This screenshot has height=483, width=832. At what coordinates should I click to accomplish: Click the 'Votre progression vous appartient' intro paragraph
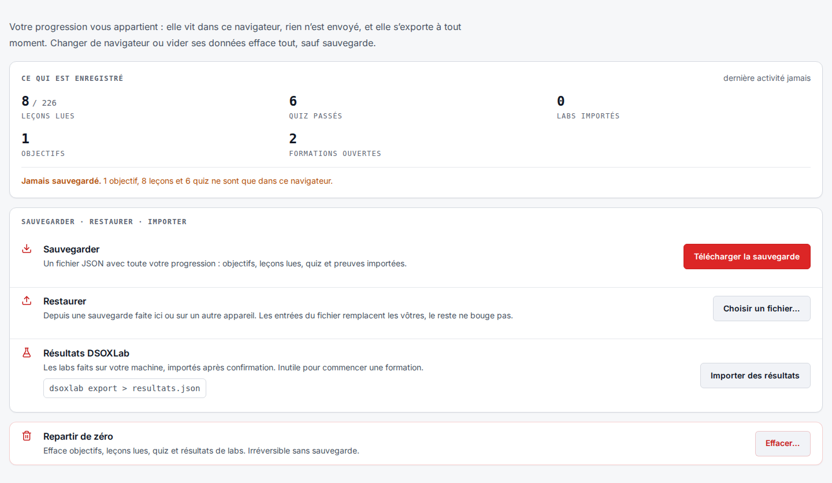point(235,35)
